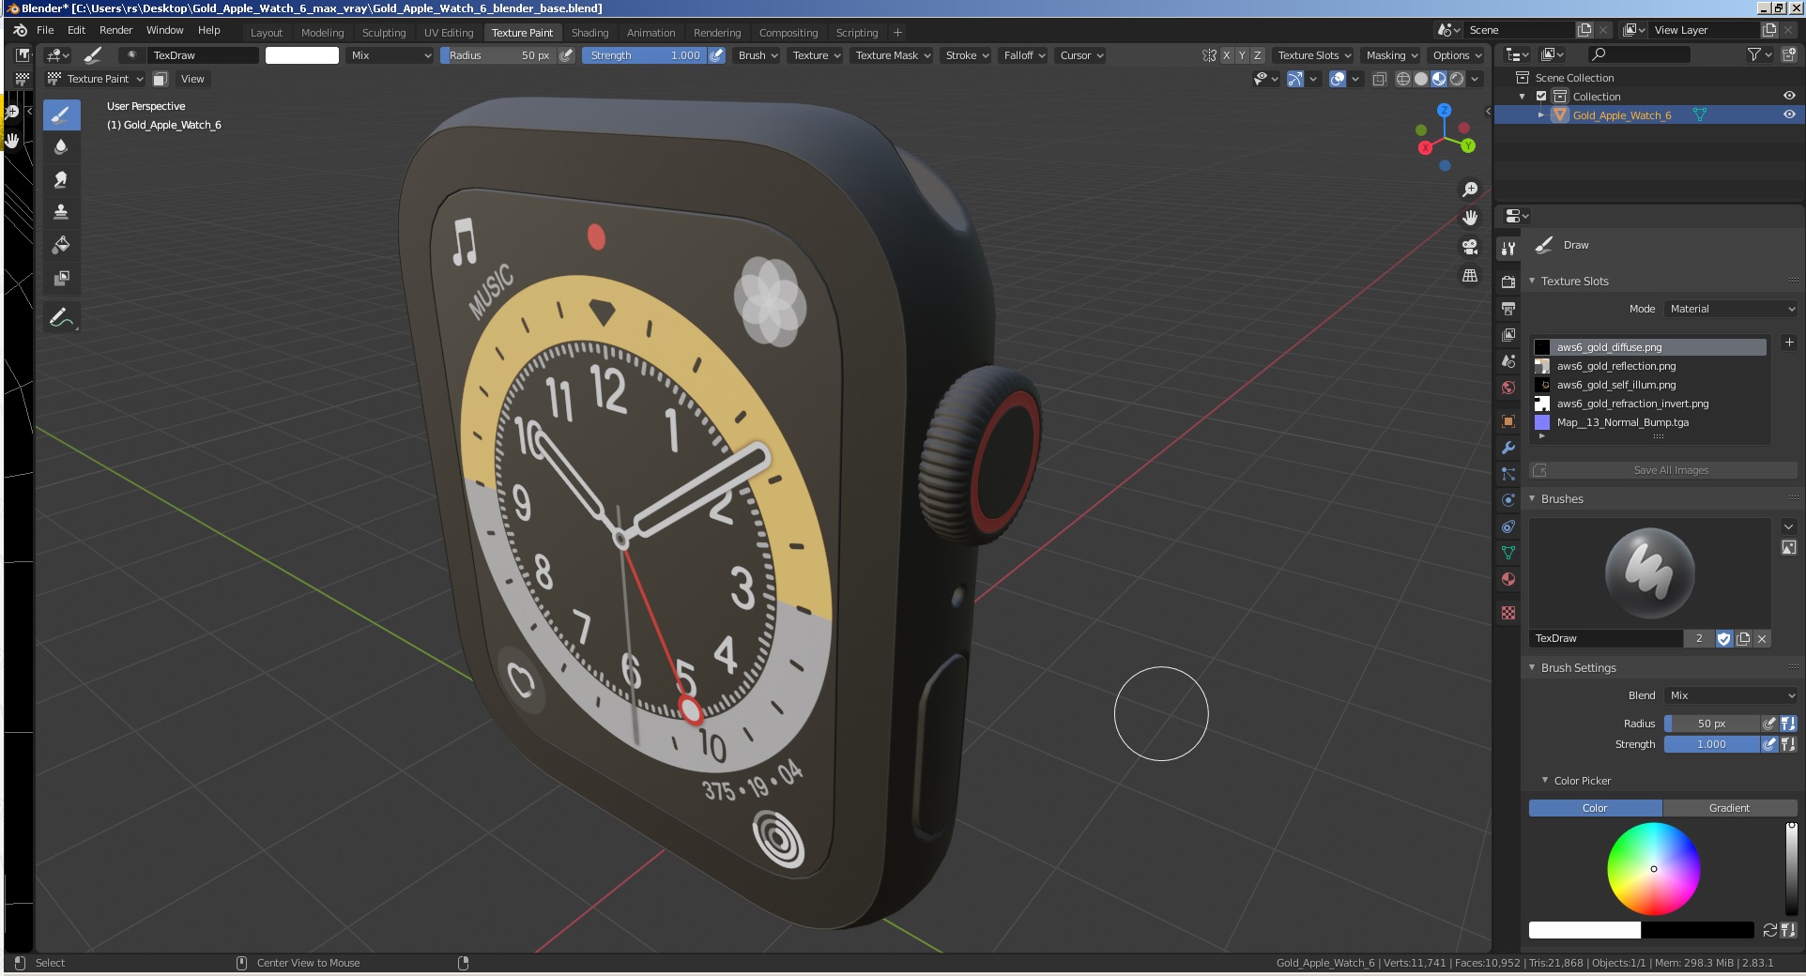Screen dimensions: 1806x976
Task: Toggle X axis symmetry
Action: pyautogui.click(x=1226, y=55)
